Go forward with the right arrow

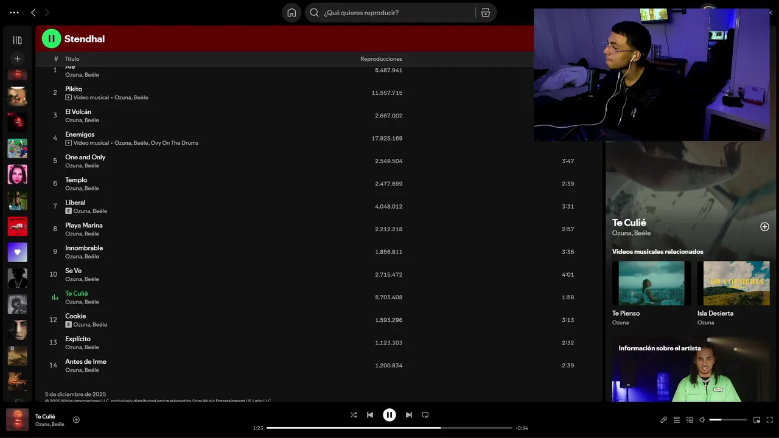pyautogui.click(x=47, y=12)
